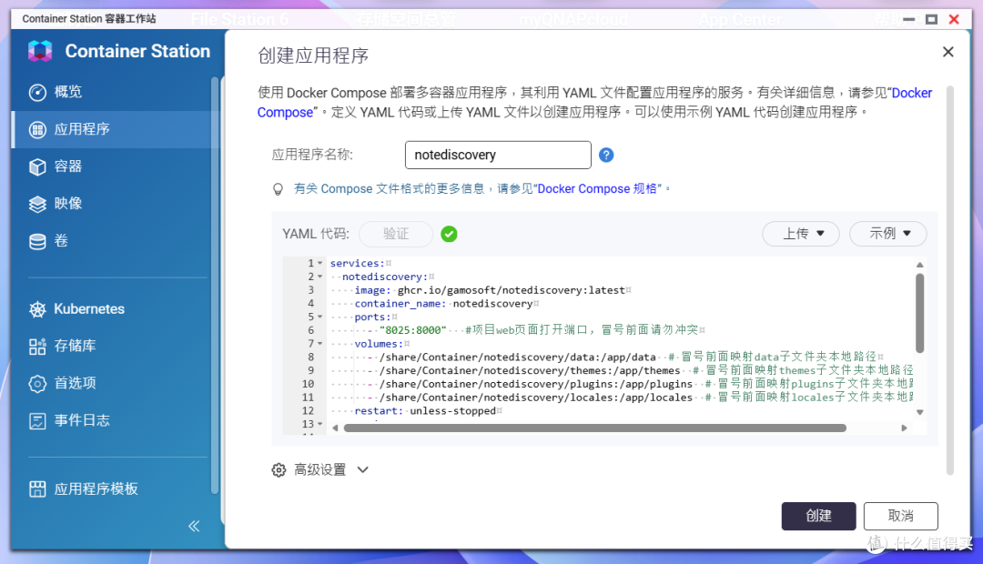Click the green YAML validation checkmark icon

point(449,235)
